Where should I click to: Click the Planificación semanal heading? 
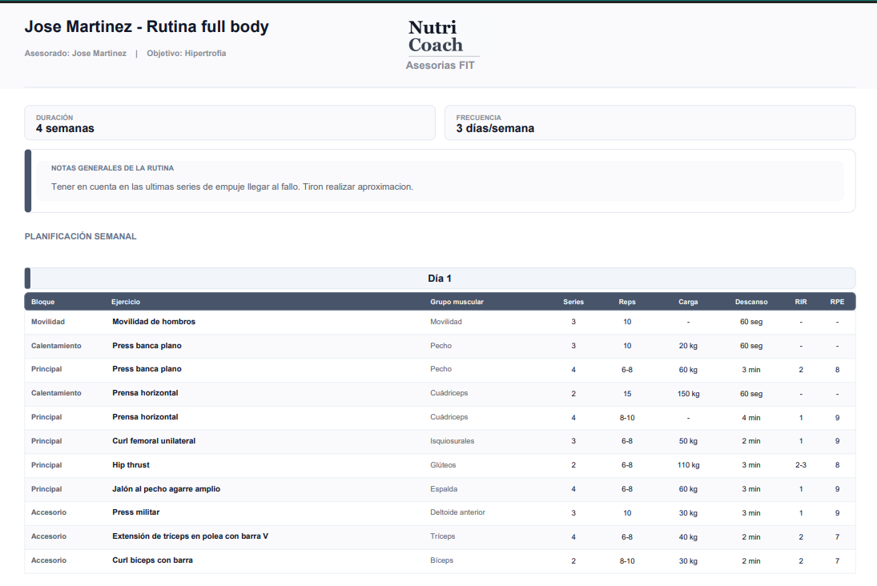[81, 236]
